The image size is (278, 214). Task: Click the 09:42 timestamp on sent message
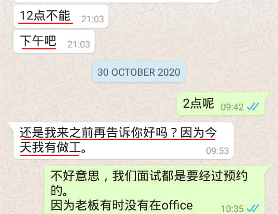click(x=232, y=107)
